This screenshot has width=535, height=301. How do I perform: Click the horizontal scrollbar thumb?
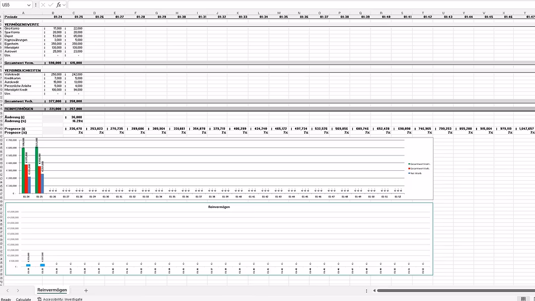(x=446, y=291)
